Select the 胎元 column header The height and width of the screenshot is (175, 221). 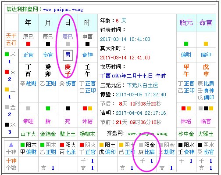pyautogui.click(x=186, y=23)
